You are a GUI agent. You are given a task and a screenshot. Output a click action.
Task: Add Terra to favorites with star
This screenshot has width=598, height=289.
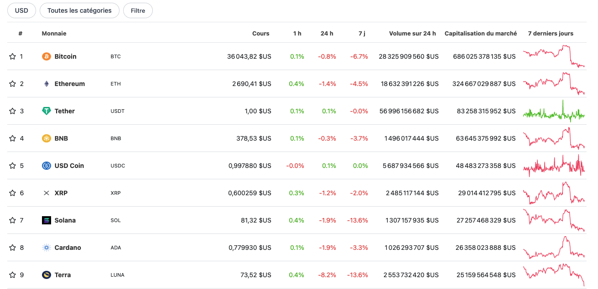pos(12,275)
